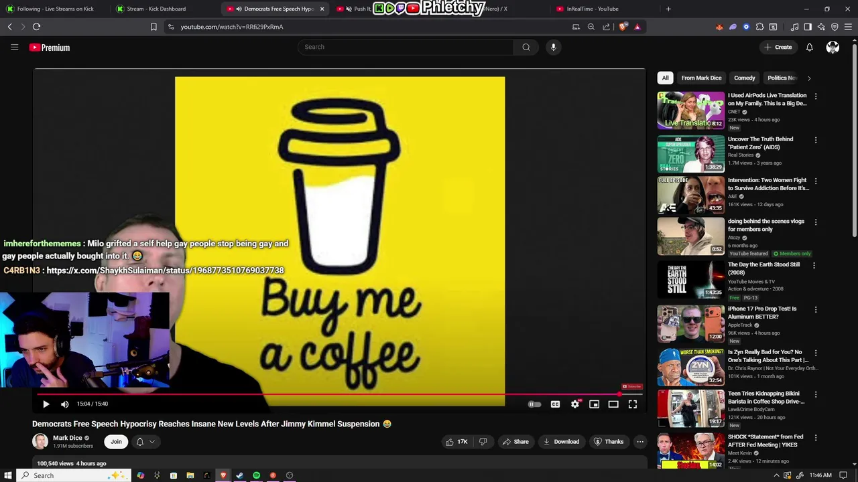858x482 pixels.
Task: Open options for Intervention Two Women video
Action: pos(815,181)
